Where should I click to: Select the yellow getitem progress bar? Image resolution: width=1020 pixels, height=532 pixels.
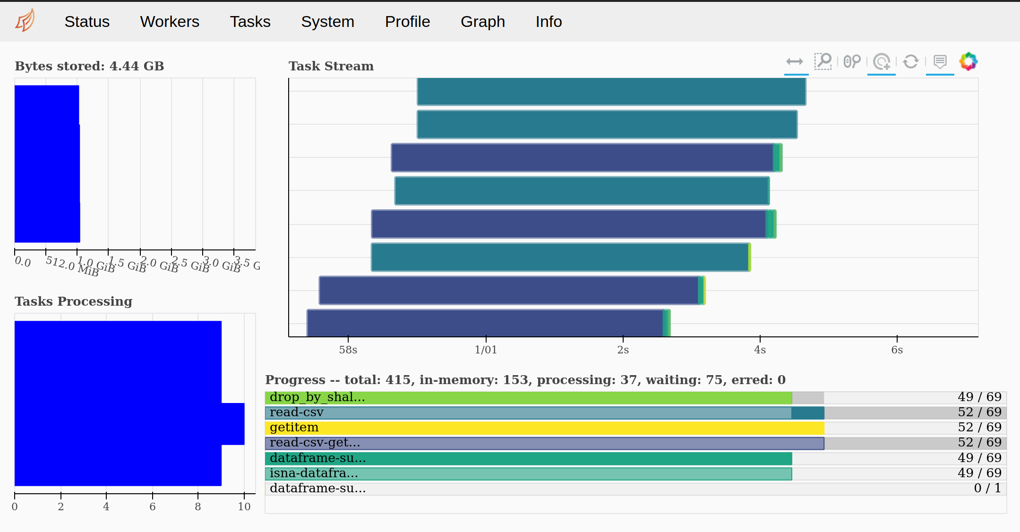coord(544,428)
